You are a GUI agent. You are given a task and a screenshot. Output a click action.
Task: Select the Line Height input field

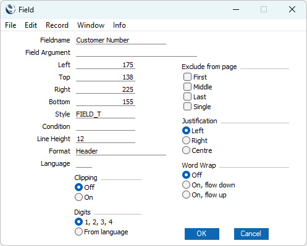(106, 139)
